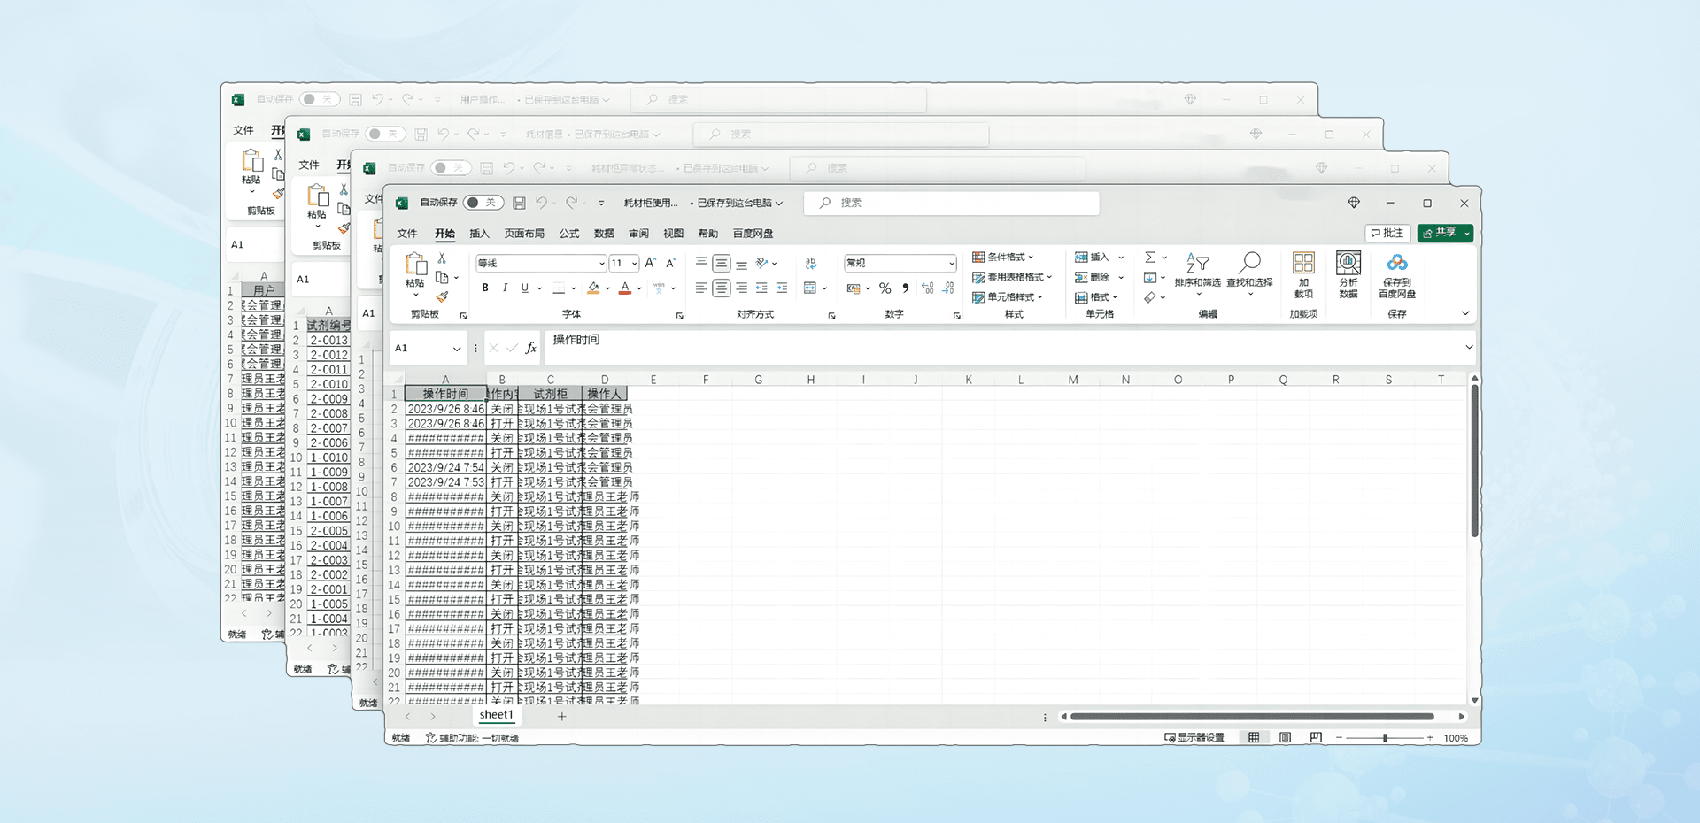
Task: Open the 等线 font name dropdown
Action: pyautogui.click(x=602, y=264)
